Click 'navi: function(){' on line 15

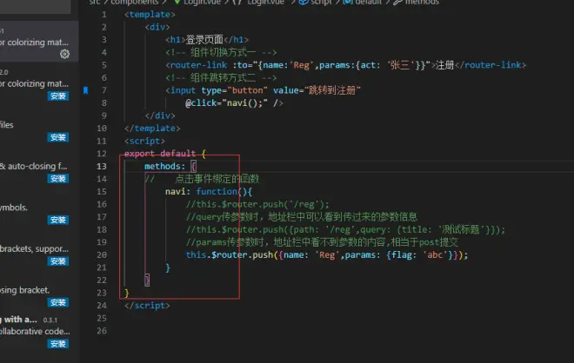209,192
